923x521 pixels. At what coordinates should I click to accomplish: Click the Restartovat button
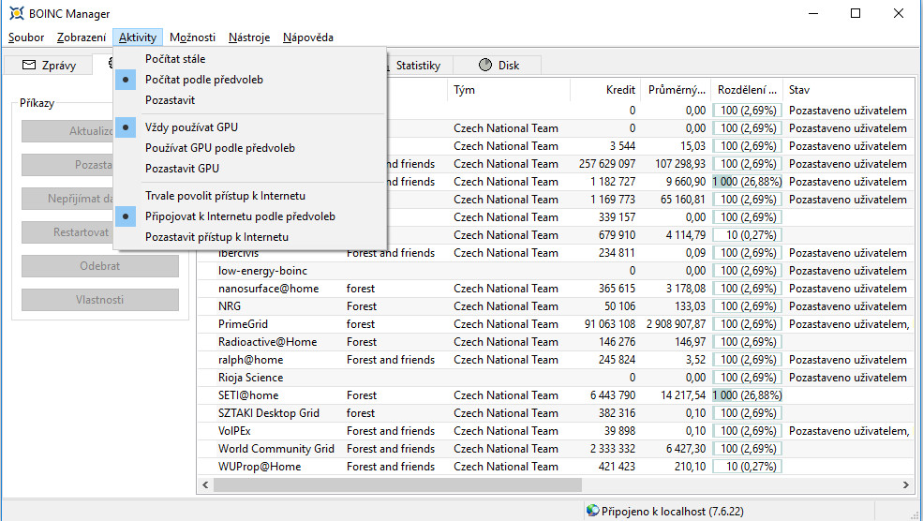tap(67, 232)
